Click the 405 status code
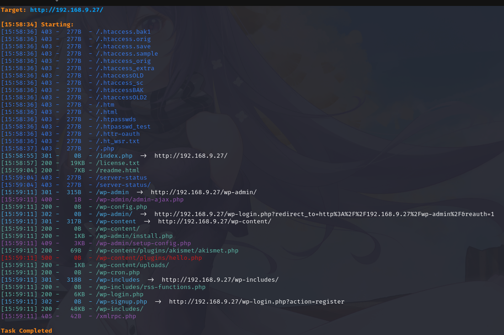Image resolution: width=504 pixels, height=335 pixels. tap(47, 316)
